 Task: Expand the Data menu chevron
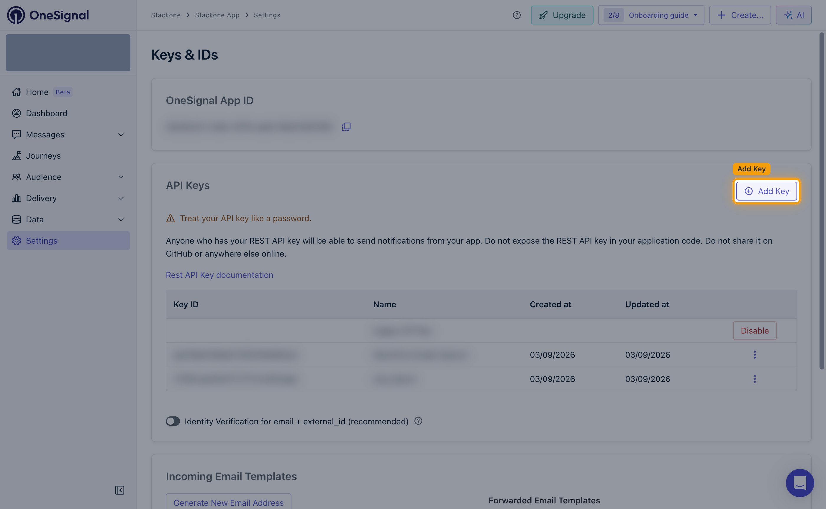[x=121, y=219]
